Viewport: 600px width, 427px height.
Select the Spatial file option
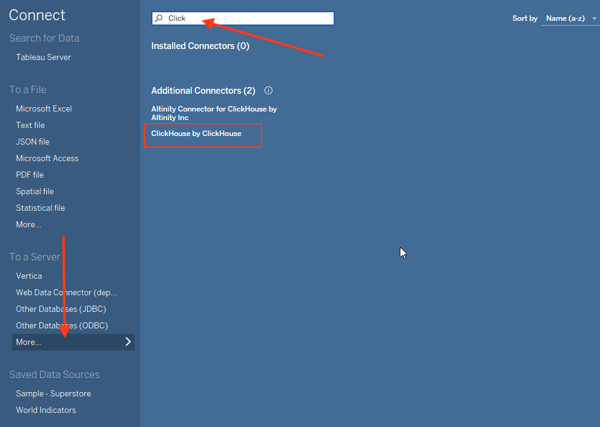click(x=34, y=191)
